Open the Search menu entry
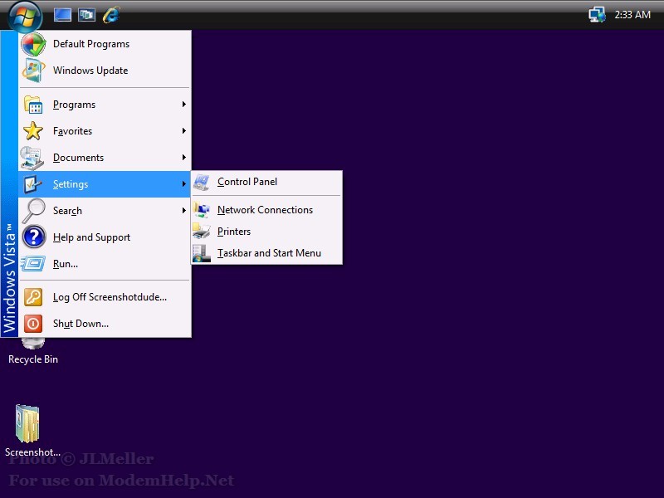 click(x=105, y=211)
